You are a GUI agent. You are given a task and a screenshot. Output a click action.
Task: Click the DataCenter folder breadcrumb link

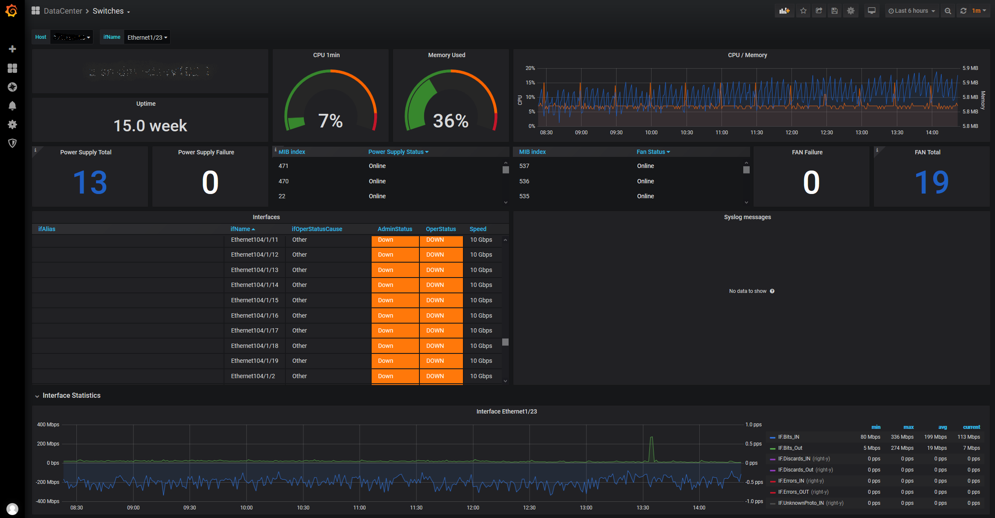[63, 11]
